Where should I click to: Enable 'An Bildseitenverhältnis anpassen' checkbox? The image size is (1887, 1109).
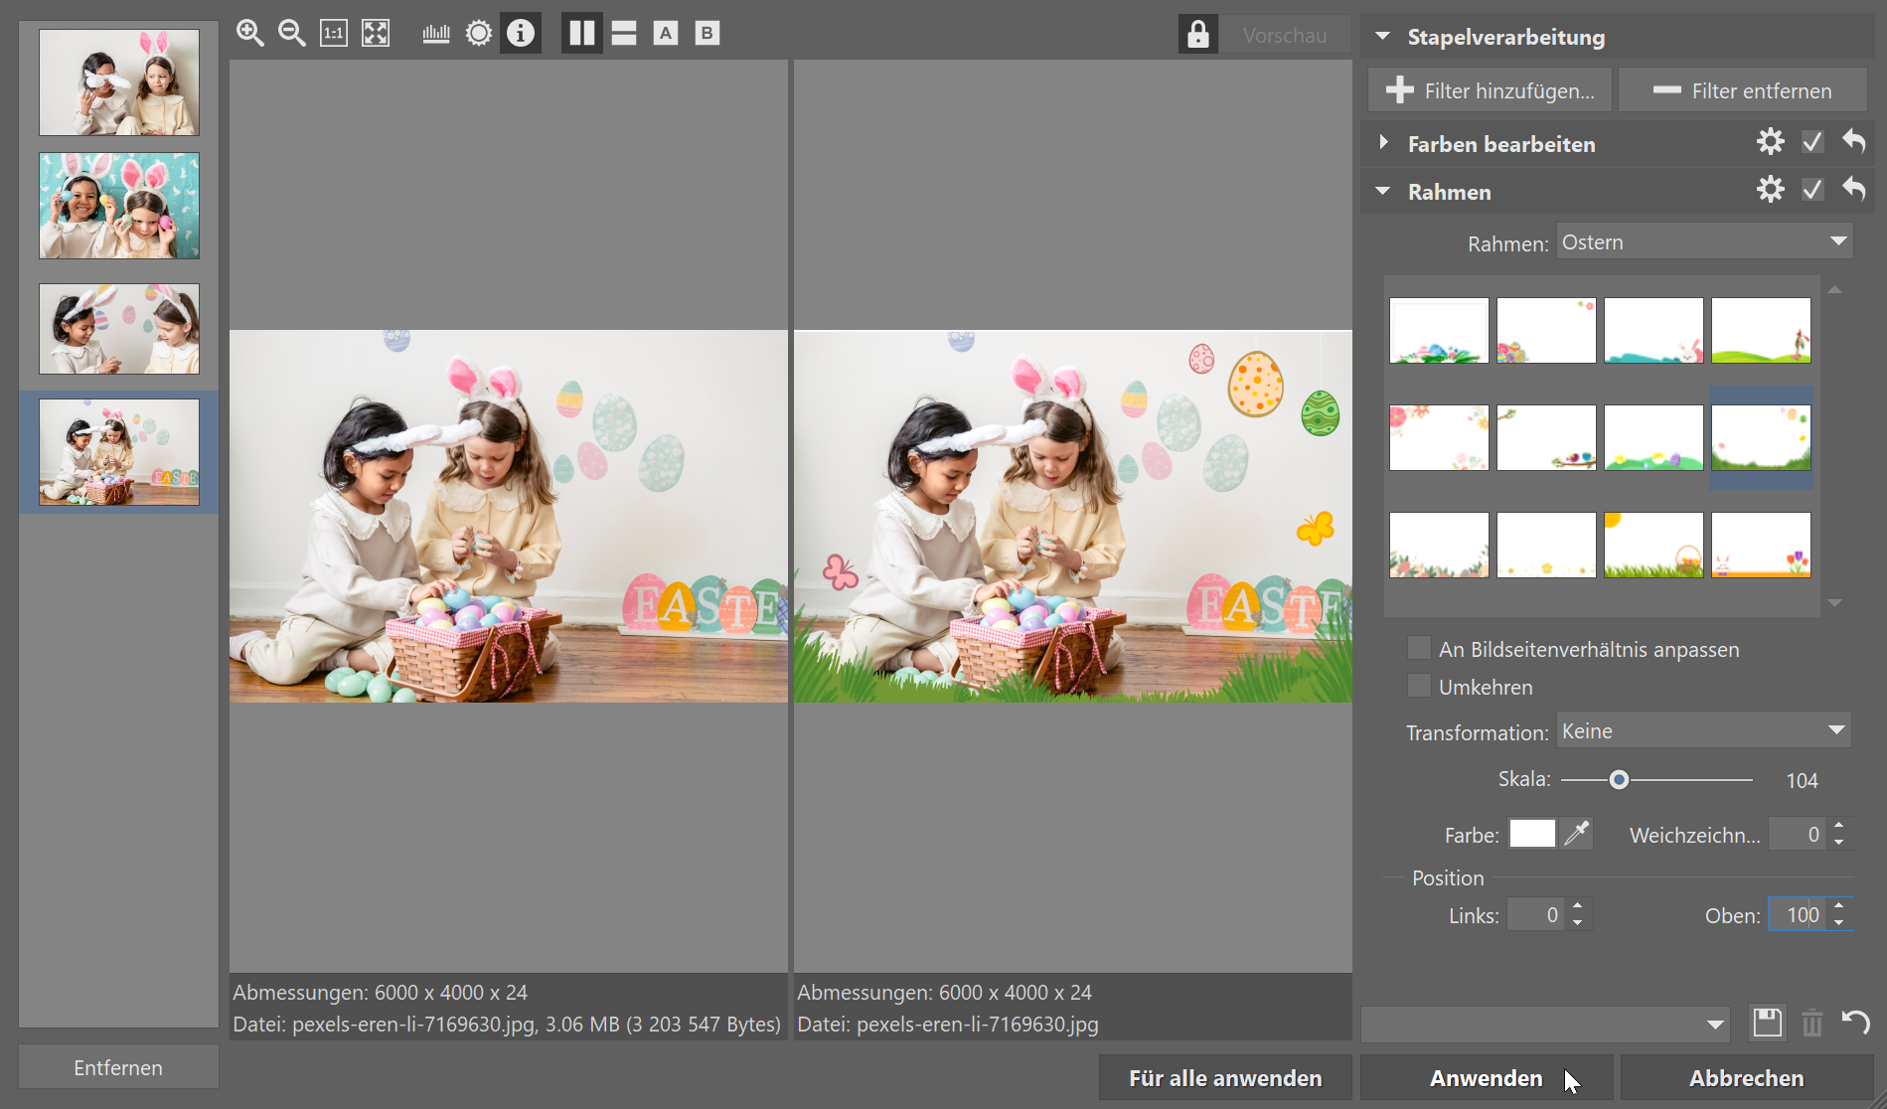(x=1419, y=649)
